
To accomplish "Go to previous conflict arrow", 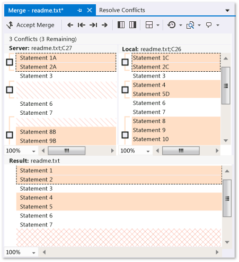I will [70, 25].
